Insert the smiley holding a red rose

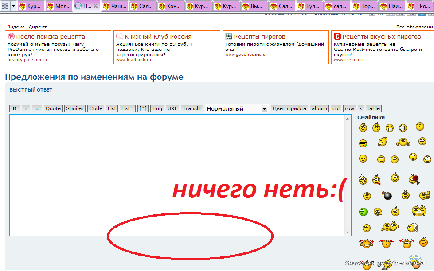coord(414,179)
